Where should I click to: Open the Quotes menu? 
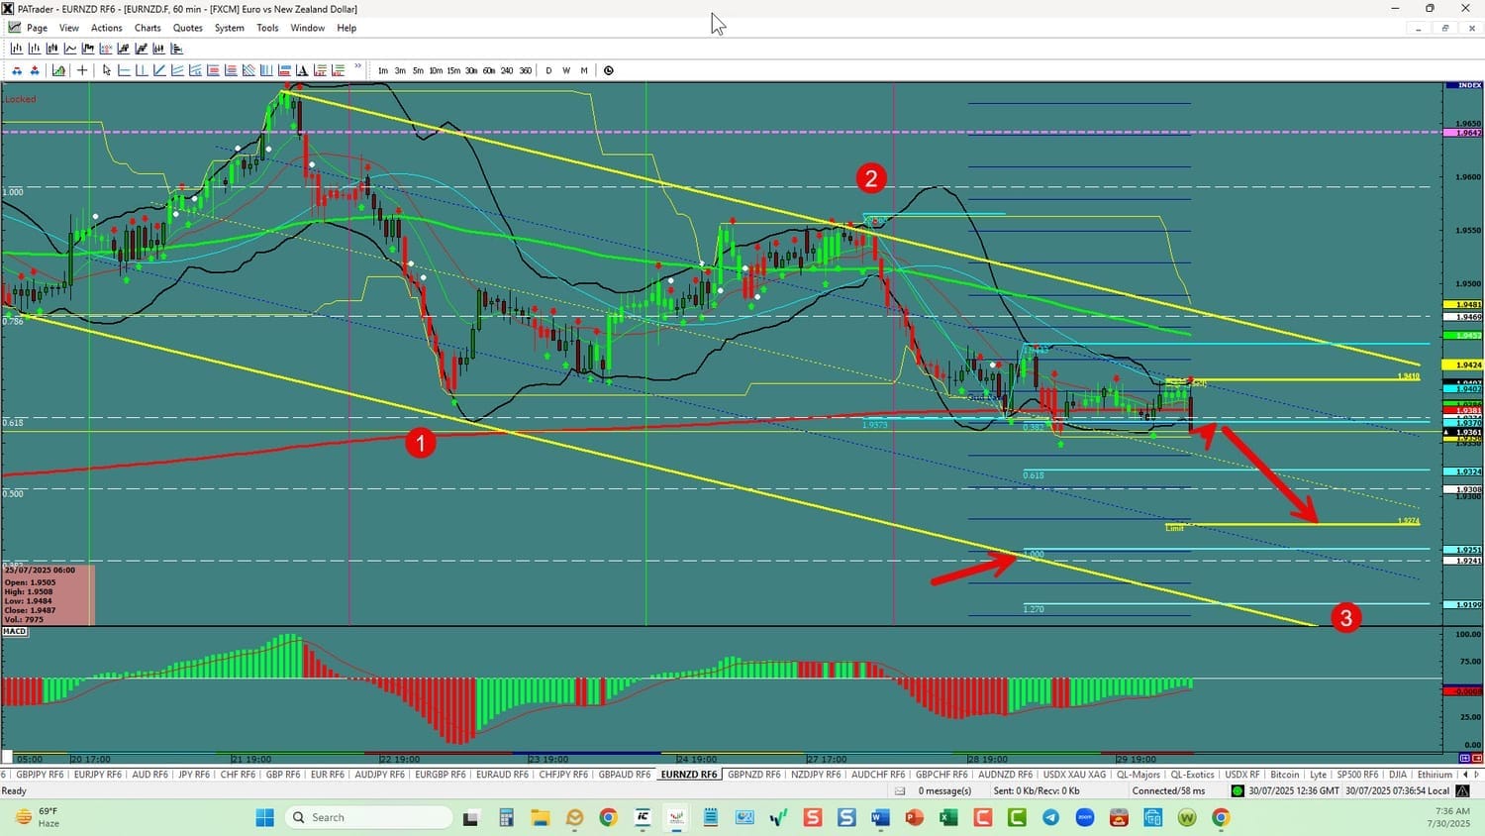coord(188,28)
